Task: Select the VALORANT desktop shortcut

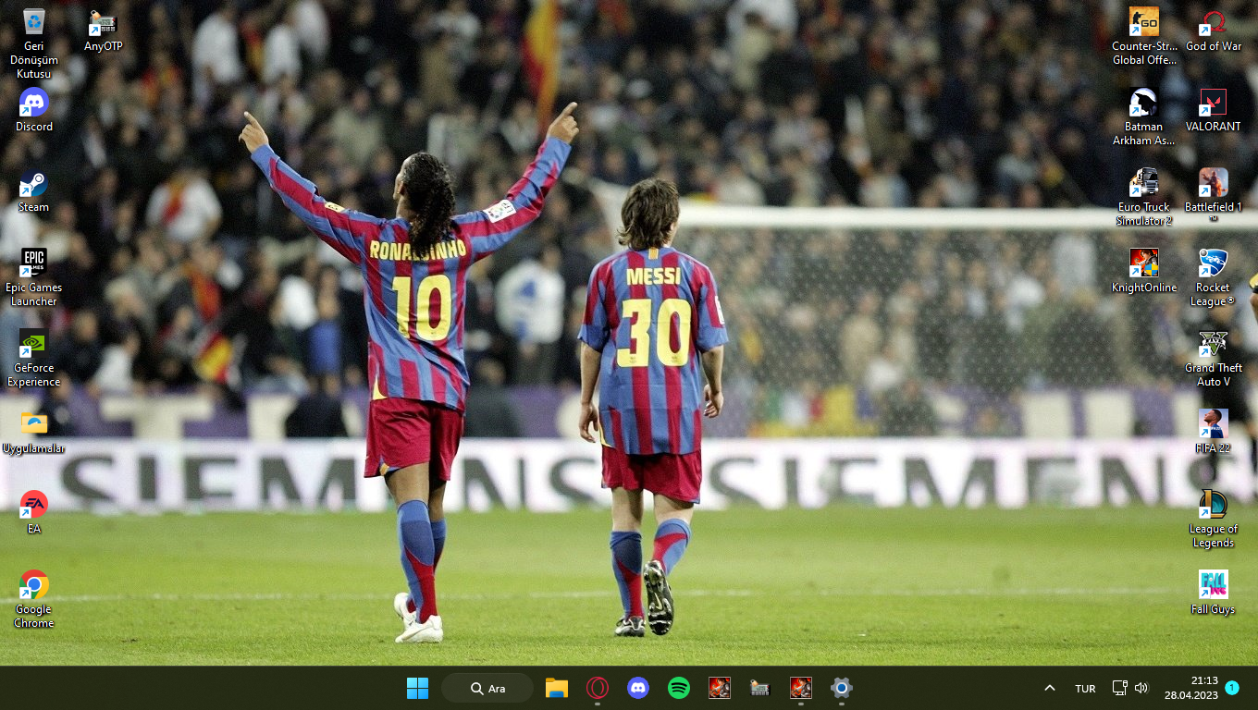Action: click(1214, 109)
